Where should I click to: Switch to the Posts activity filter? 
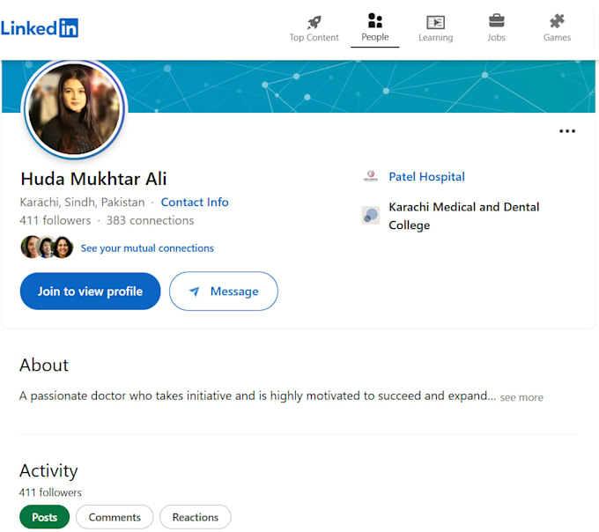(44, 517)
